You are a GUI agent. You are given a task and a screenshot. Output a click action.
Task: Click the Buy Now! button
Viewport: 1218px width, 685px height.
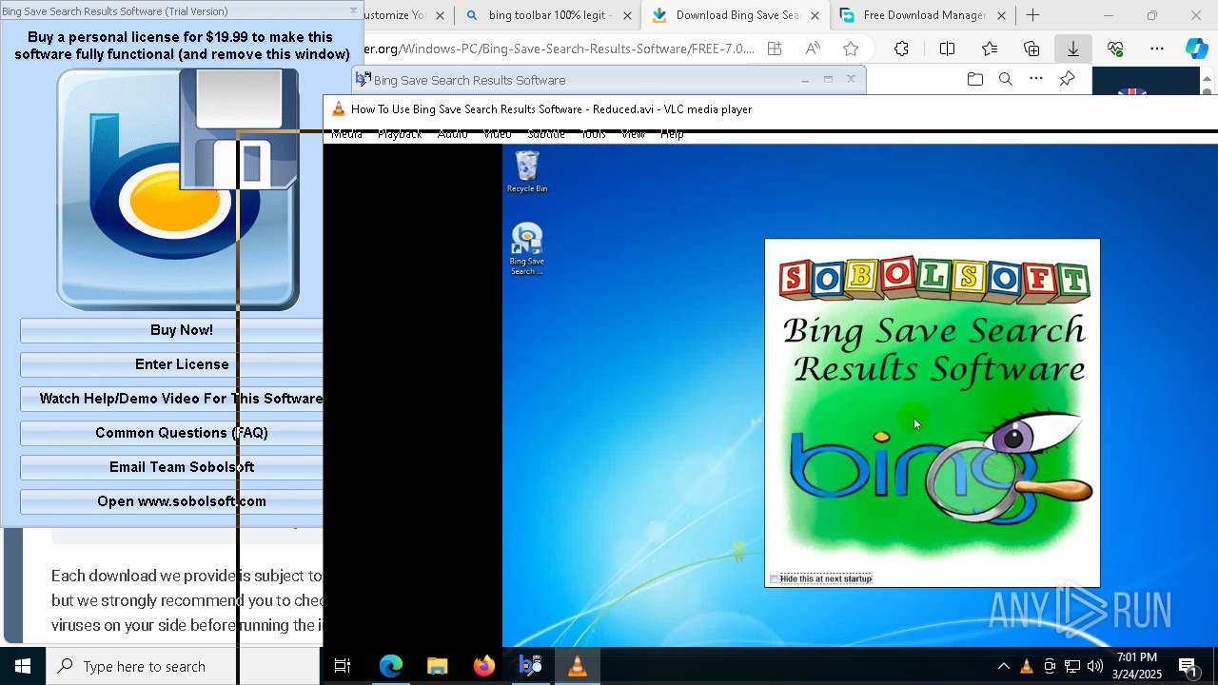(181, 330)
